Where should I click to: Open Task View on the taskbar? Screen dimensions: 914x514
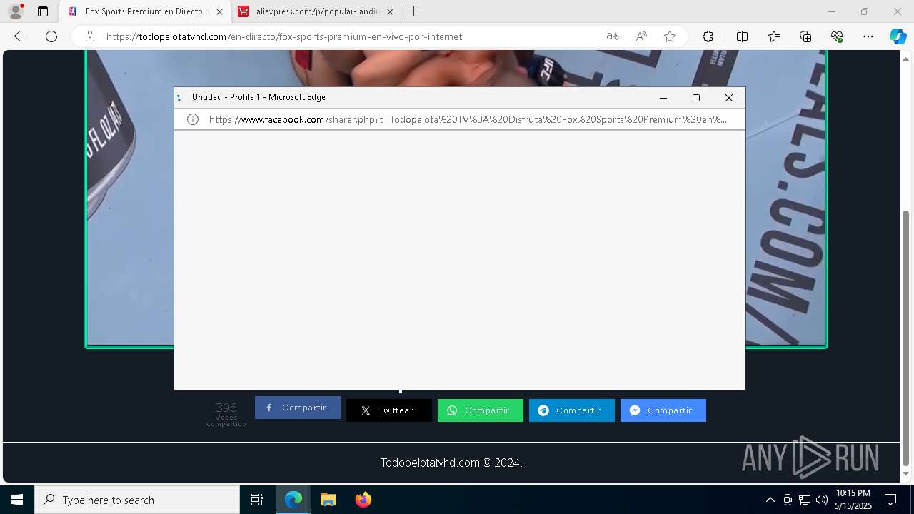pyautogui.click(x=257, y=500)
